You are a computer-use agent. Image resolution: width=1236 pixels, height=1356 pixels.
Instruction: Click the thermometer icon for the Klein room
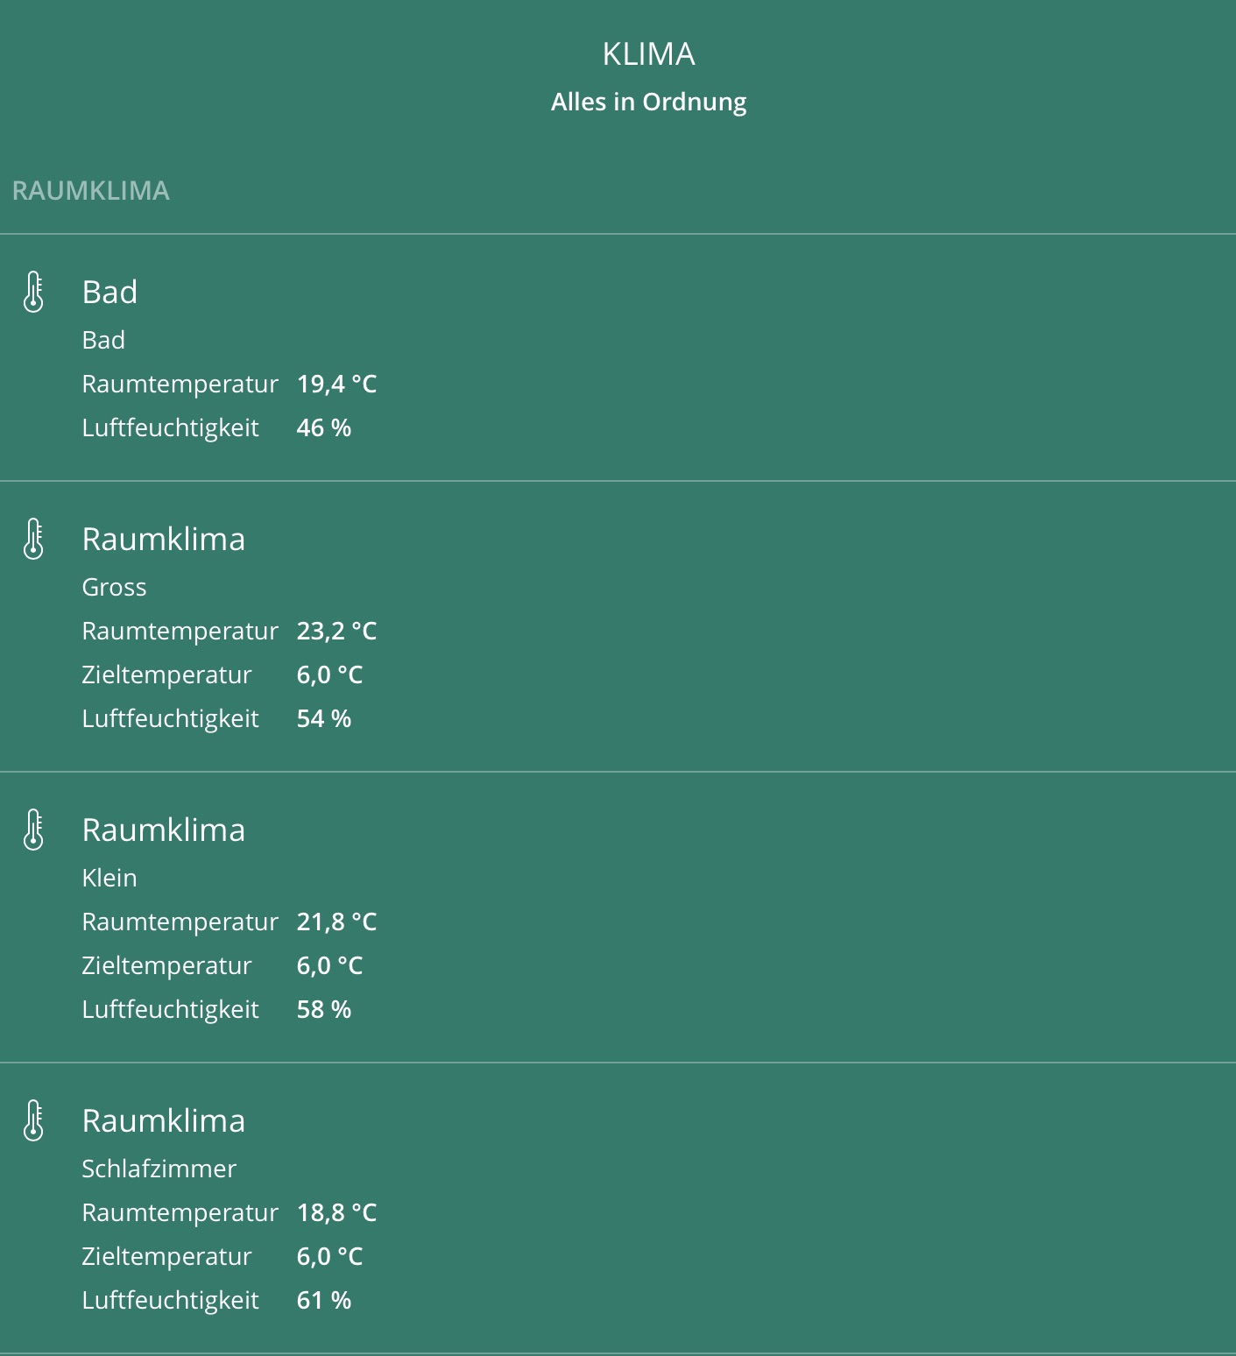tap(33, 830)
